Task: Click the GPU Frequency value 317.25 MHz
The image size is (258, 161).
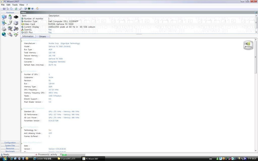Action: (x=53, y=90)
